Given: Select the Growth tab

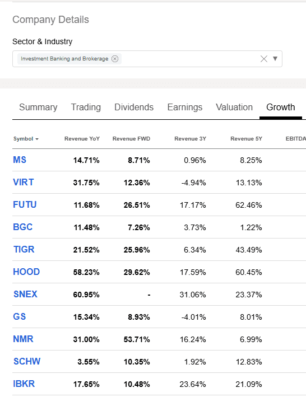Looking at the screenshot, I should point(281,108).
